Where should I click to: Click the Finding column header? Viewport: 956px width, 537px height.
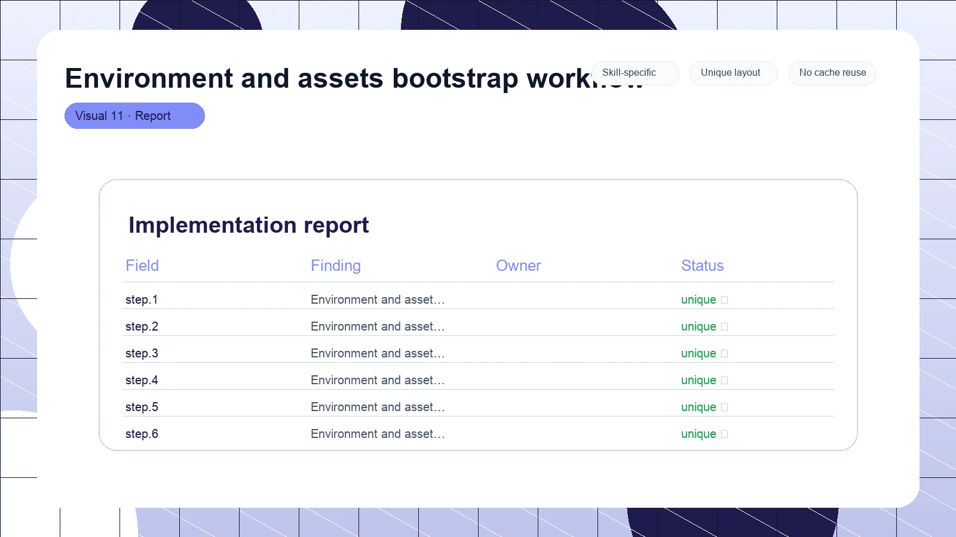point(336,266)
